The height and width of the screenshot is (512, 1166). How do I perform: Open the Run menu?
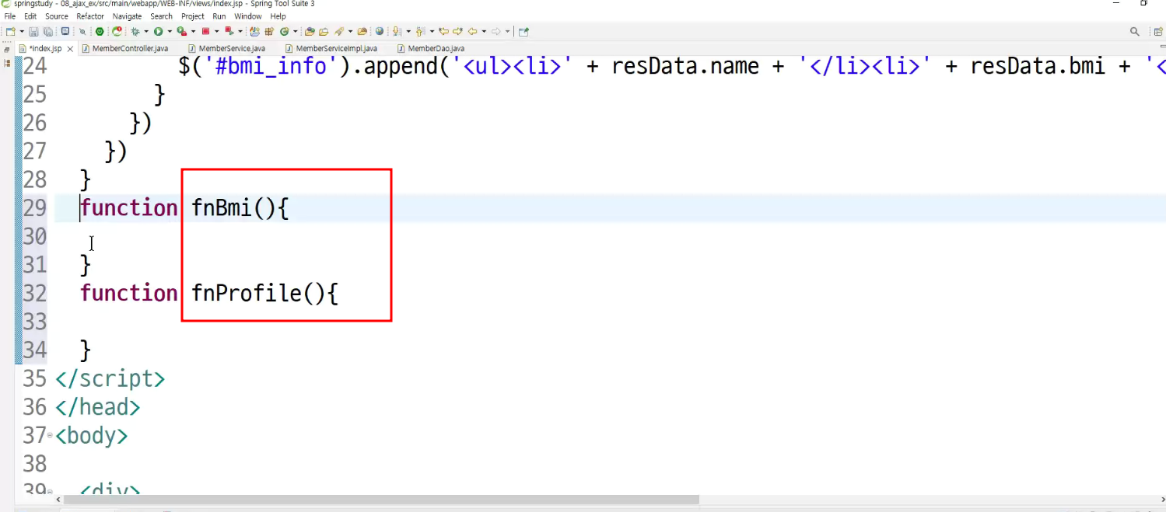(x=219, y=16)
